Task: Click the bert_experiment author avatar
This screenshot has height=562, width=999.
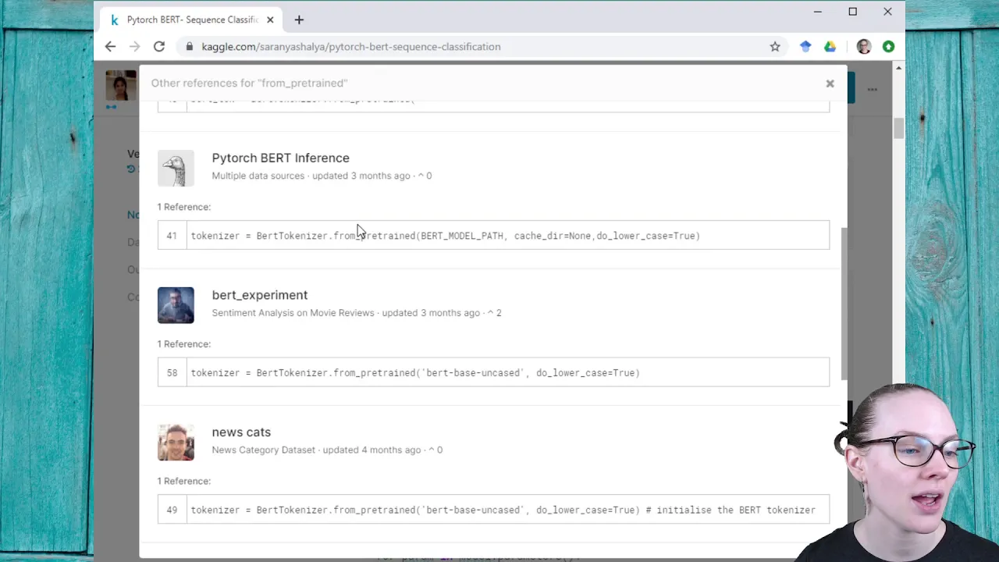Action: (x=176, y=305)
